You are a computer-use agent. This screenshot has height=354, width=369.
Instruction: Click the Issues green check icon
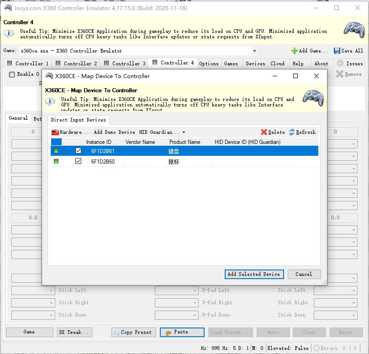(340, 63)
